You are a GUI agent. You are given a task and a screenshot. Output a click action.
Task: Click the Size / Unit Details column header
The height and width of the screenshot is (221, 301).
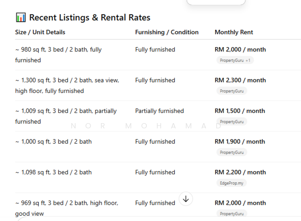pyautogui.click(x=40, y=32)
